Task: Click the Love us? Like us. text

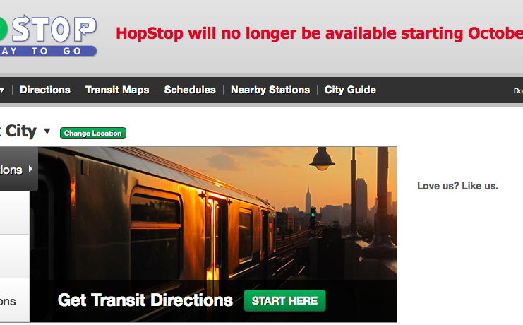Action: click(x=457, y=186)
